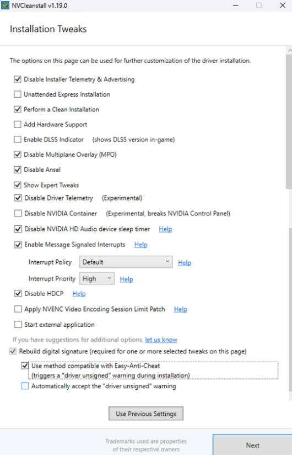Check Add Hardware Support option

click(18, 124)
